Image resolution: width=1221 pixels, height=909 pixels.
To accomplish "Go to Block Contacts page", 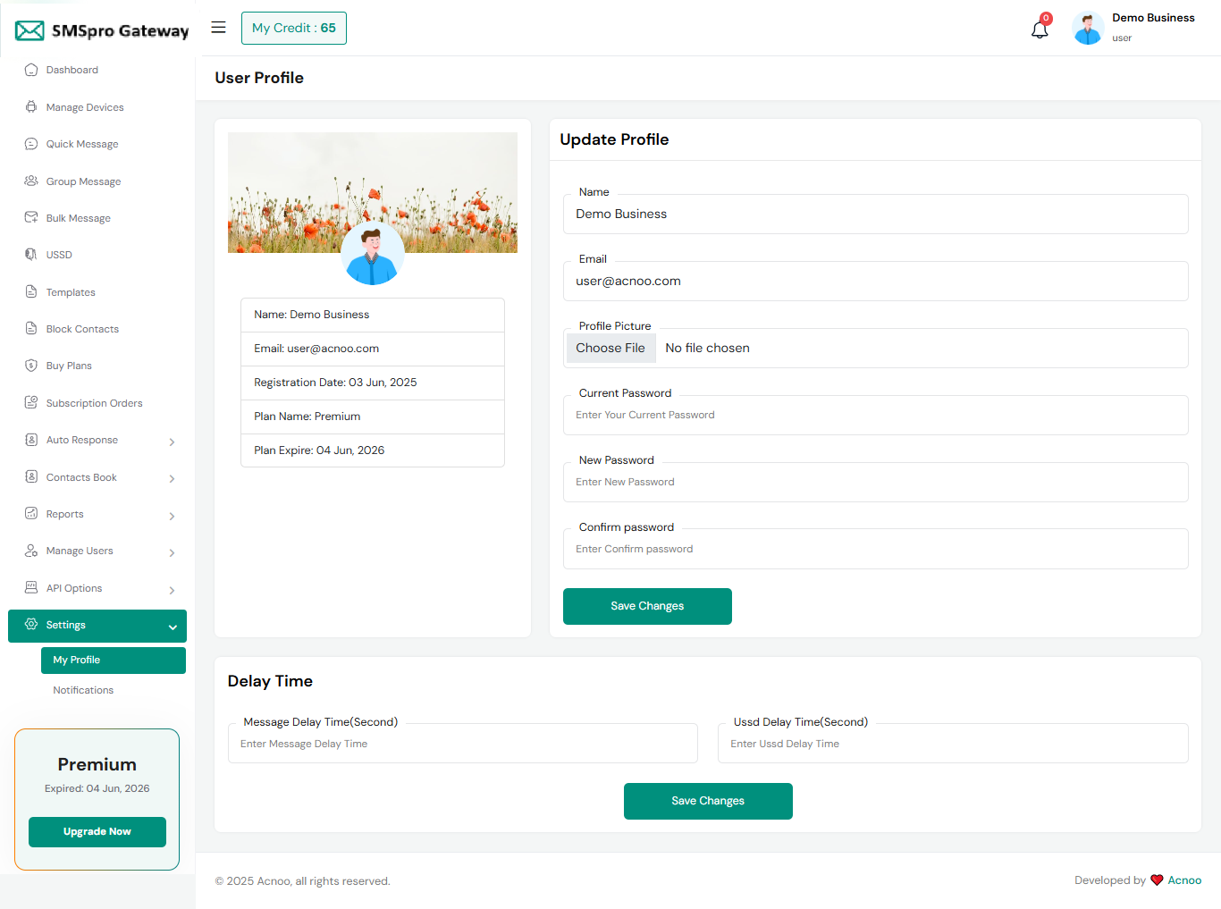I will 82,329.
